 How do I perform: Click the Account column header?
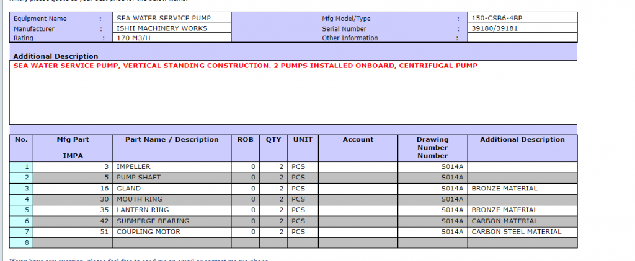click(x=358, y=140)
